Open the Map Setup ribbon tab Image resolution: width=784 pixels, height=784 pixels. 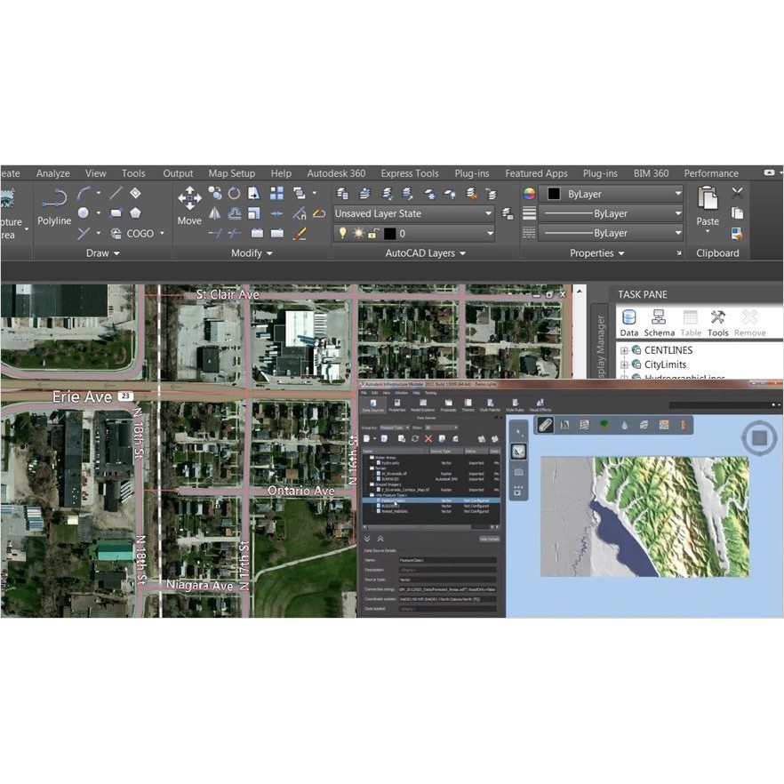click(x=231, y=173)
